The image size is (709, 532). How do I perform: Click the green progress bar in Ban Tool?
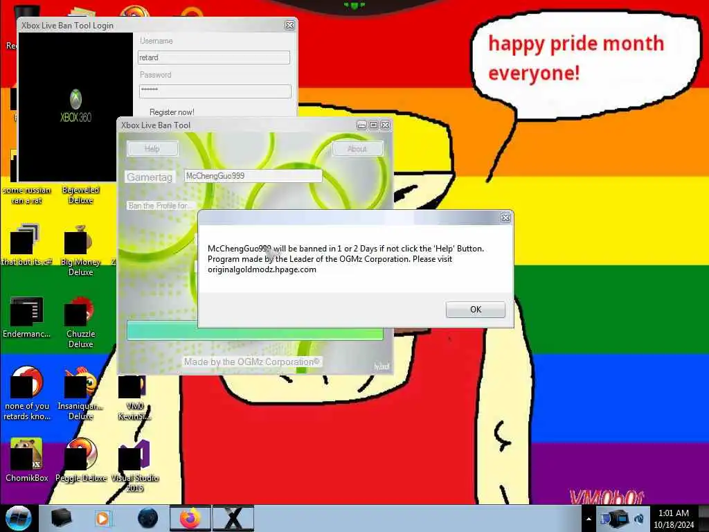tap(255, 332)
